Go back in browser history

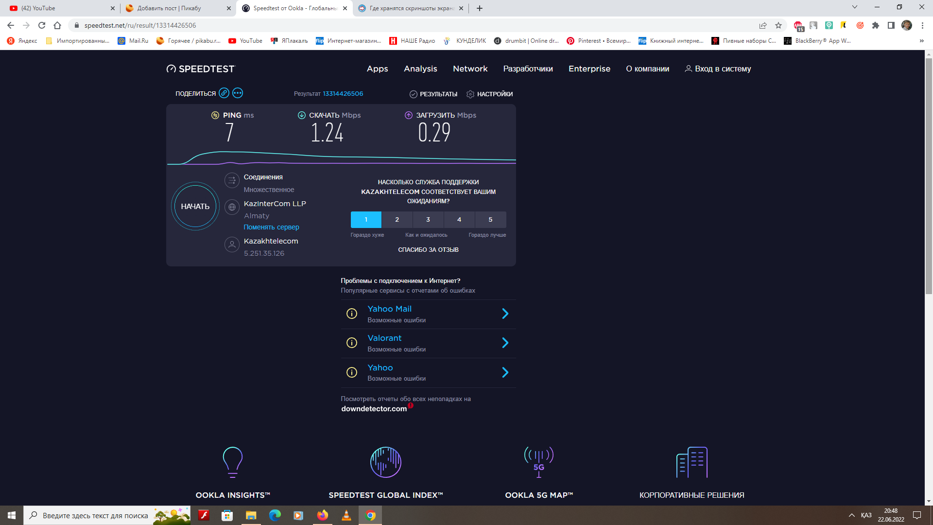click(11, 25)
